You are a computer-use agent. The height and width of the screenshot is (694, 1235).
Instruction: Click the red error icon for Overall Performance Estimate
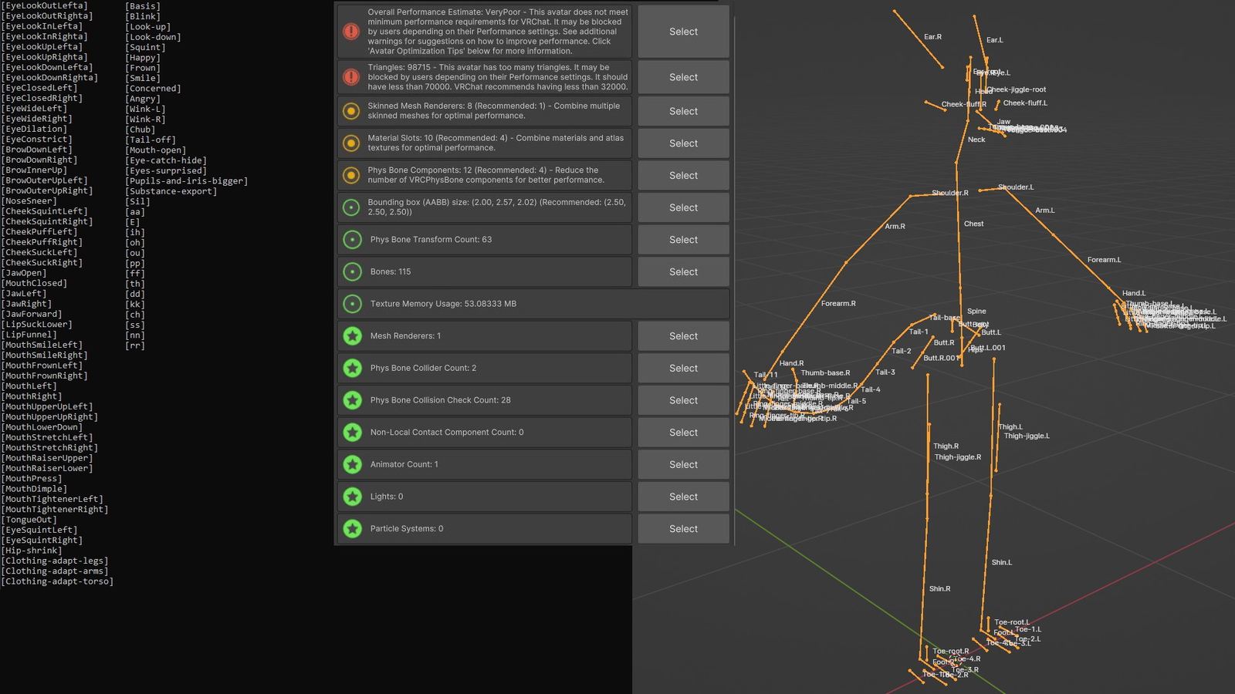coord(351,32)
